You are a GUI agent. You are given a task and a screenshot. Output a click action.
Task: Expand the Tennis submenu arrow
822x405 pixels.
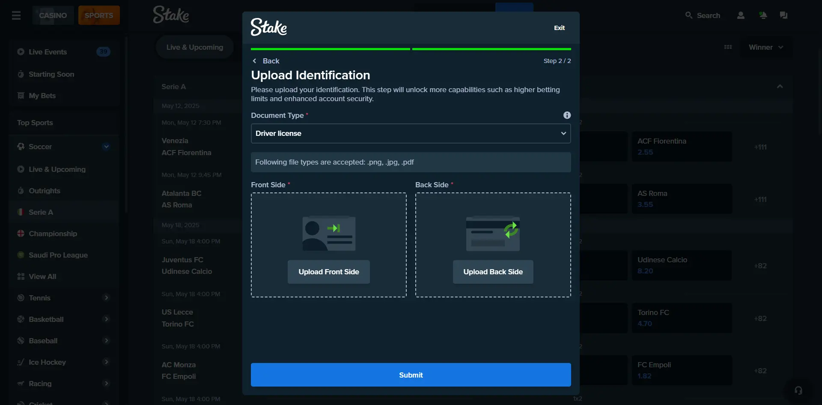pos(106,297)
